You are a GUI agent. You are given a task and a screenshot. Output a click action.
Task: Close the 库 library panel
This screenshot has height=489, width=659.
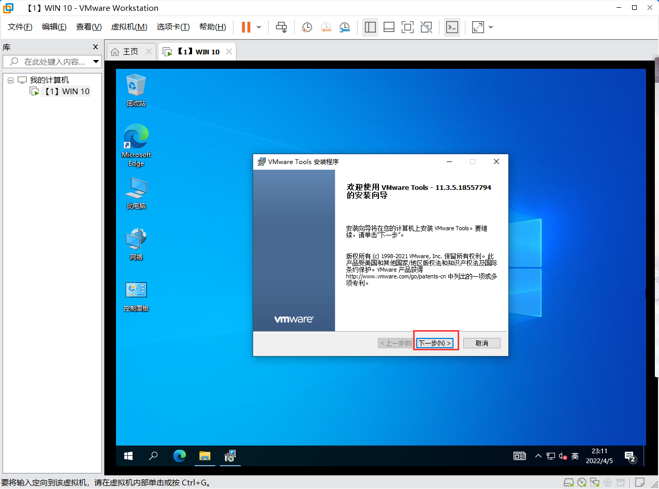click(x=95, y=47)
